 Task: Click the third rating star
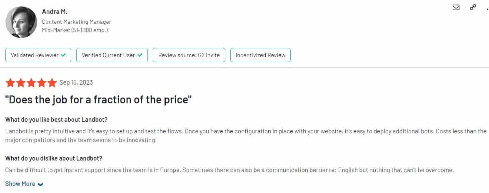(x=31, y=83)
